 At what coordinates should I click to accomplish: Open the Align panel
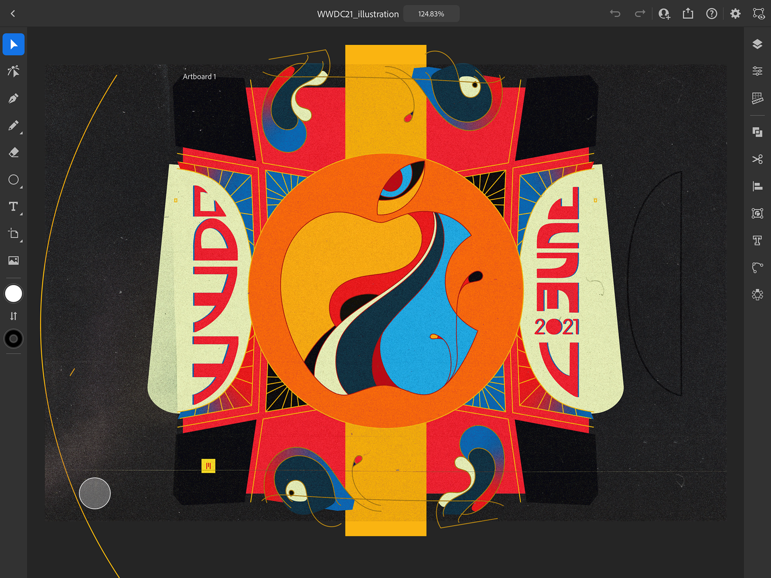757,186
